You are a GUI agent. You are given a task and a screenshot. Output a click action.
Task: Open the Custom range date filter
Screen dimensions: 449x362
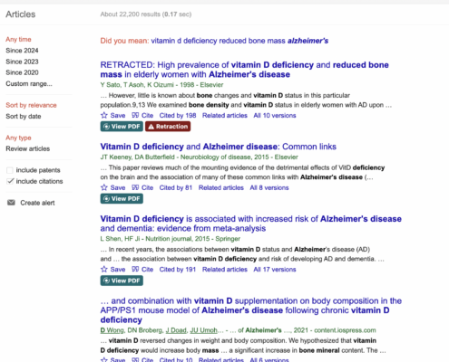pos(29,83)
